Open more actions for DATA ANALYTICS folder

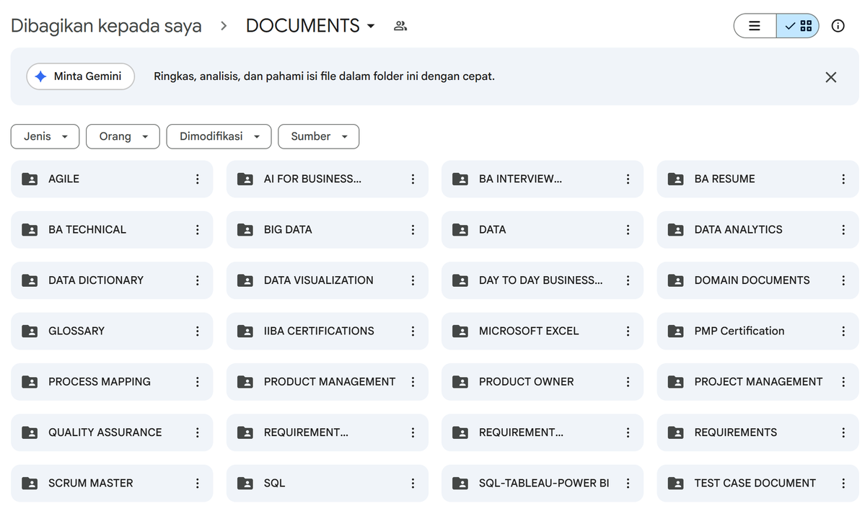tap(843, 230)
